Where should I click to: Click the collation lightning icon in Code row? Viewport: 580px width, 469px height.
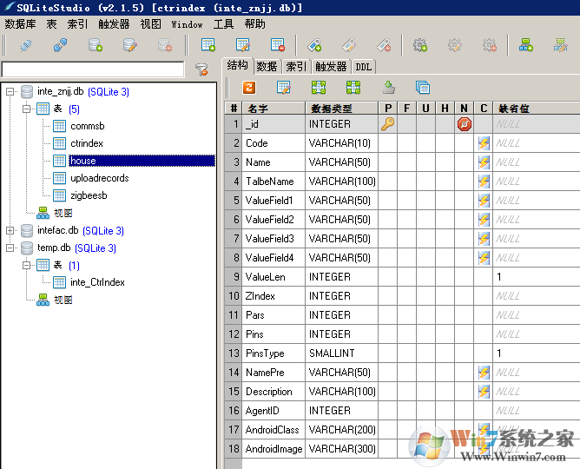484,143
